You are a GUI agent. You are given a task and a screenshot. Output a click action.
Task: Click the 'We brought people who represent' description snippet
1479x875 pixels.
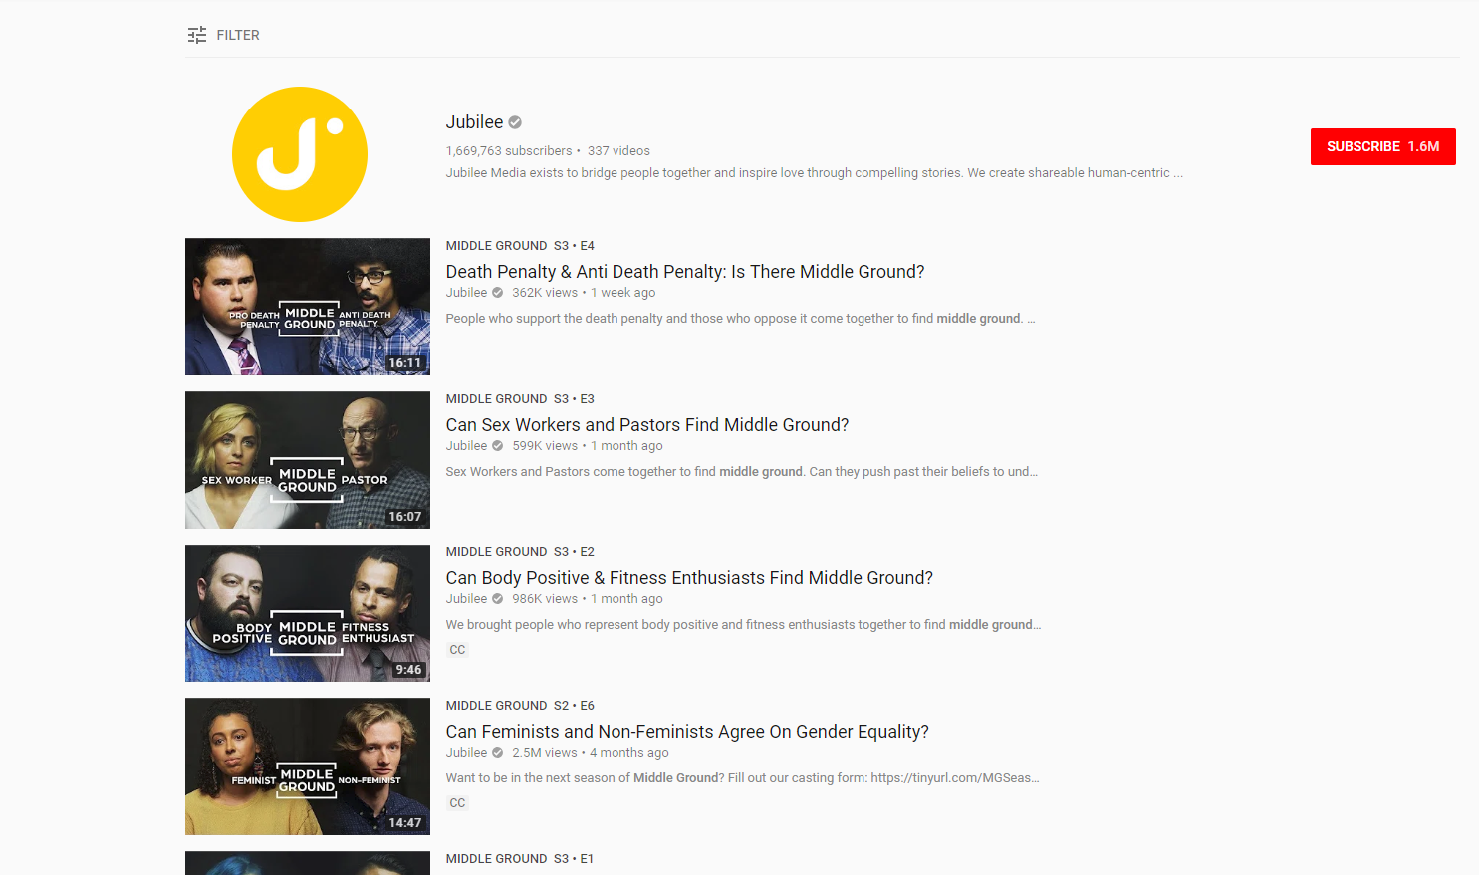pos(743,625)
